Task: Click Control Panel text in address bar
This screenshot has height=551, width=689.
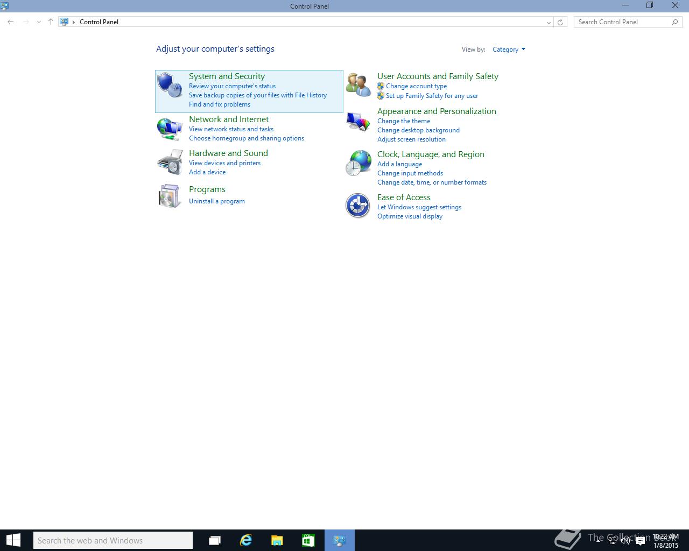Action: [99, 22]
